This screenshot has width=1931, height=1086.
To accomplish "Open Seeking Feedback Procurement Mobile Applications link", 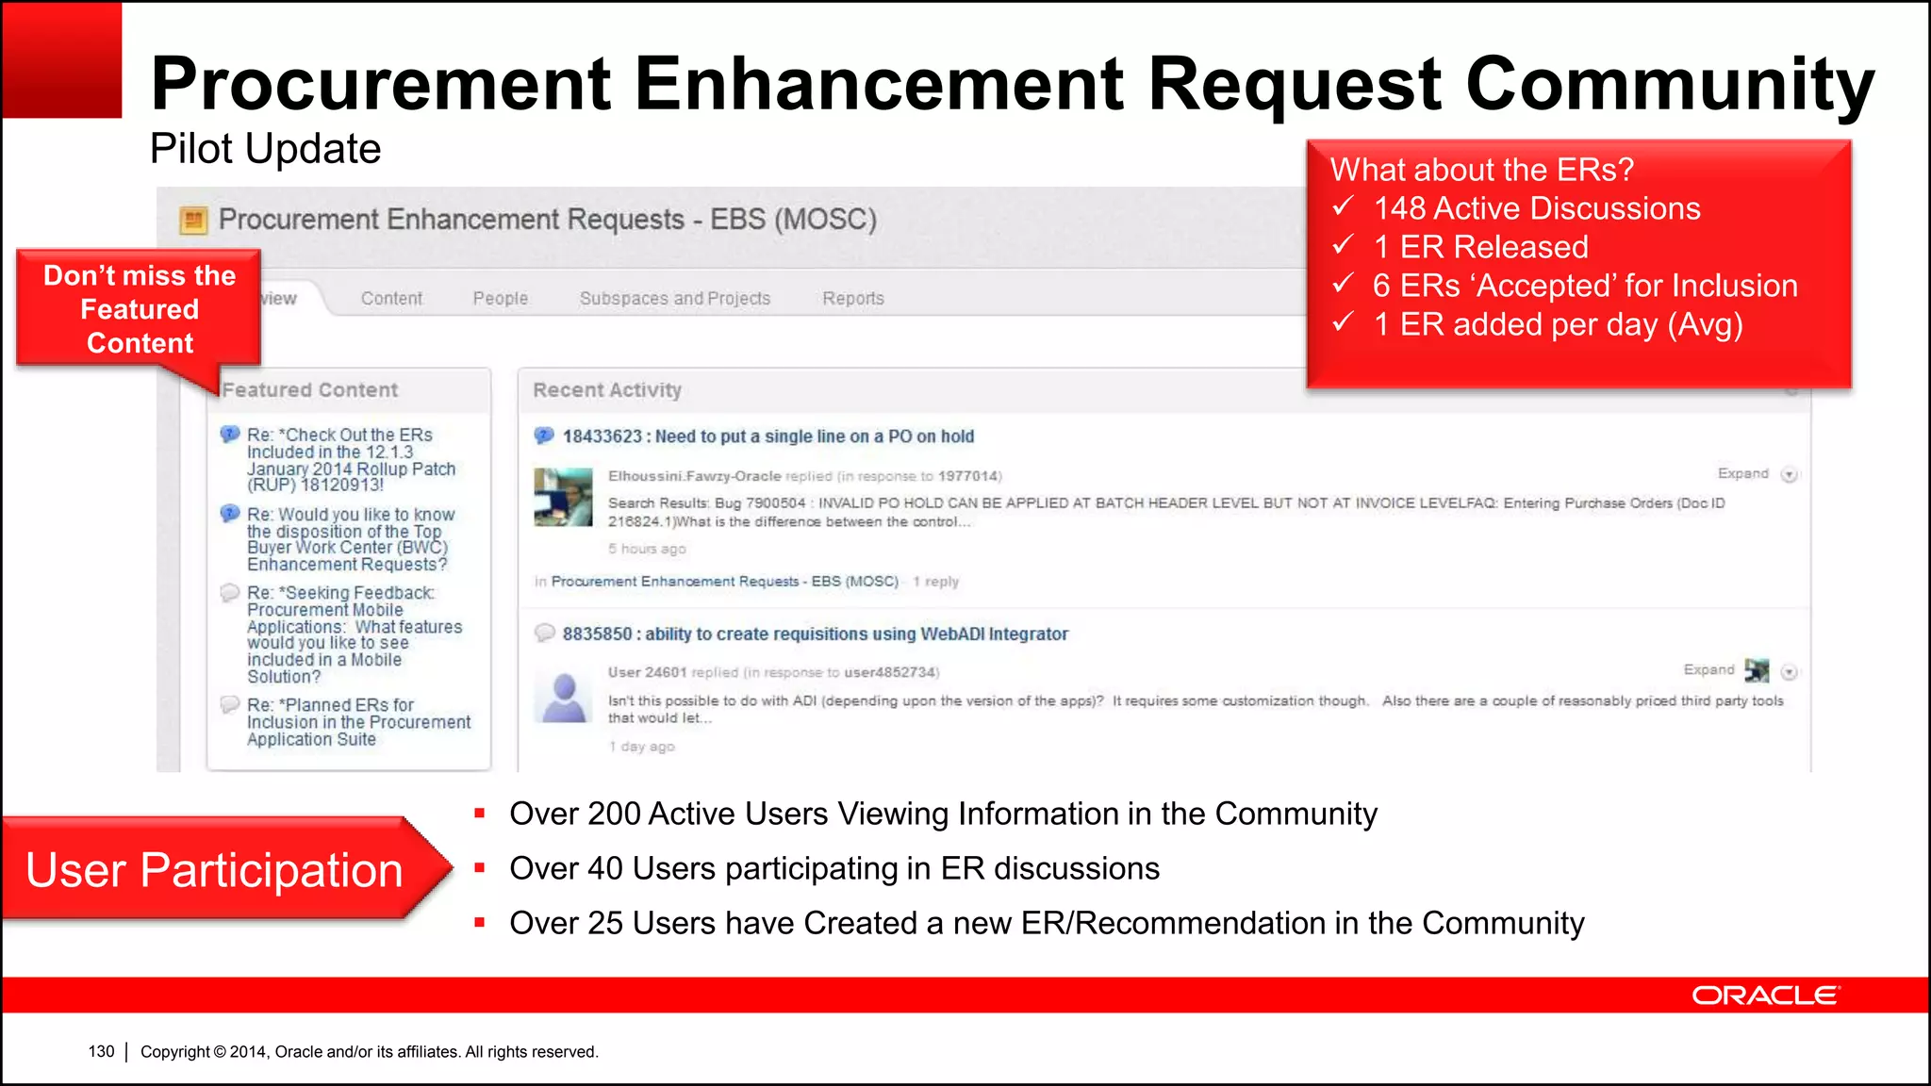I will pyautogui.click(x=355, y=634).
